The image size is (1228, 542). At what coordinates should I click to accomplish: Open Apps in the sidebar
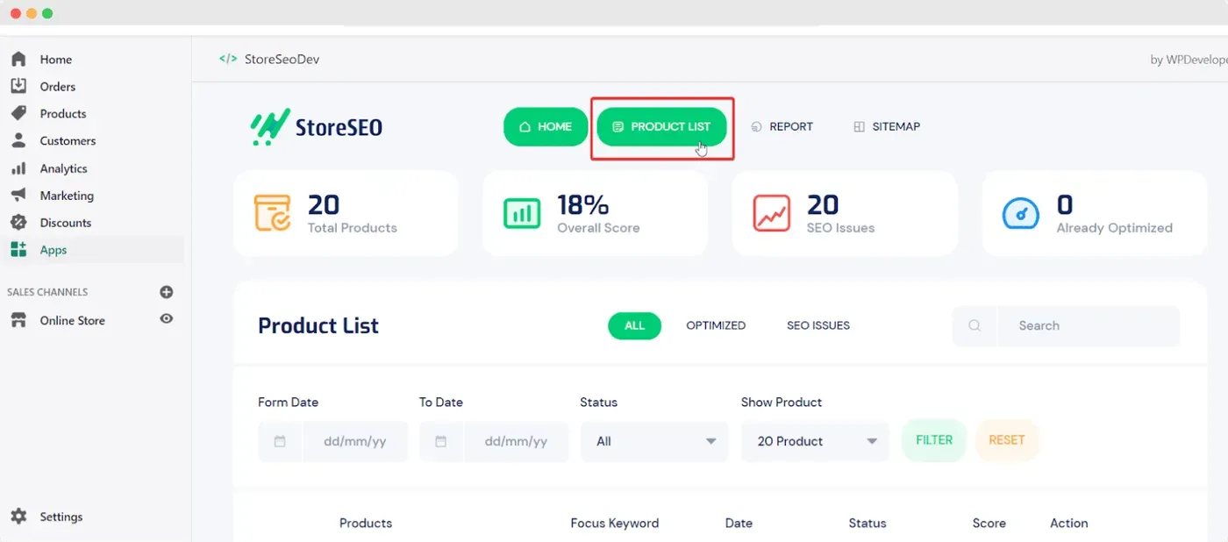click(54, 250)
